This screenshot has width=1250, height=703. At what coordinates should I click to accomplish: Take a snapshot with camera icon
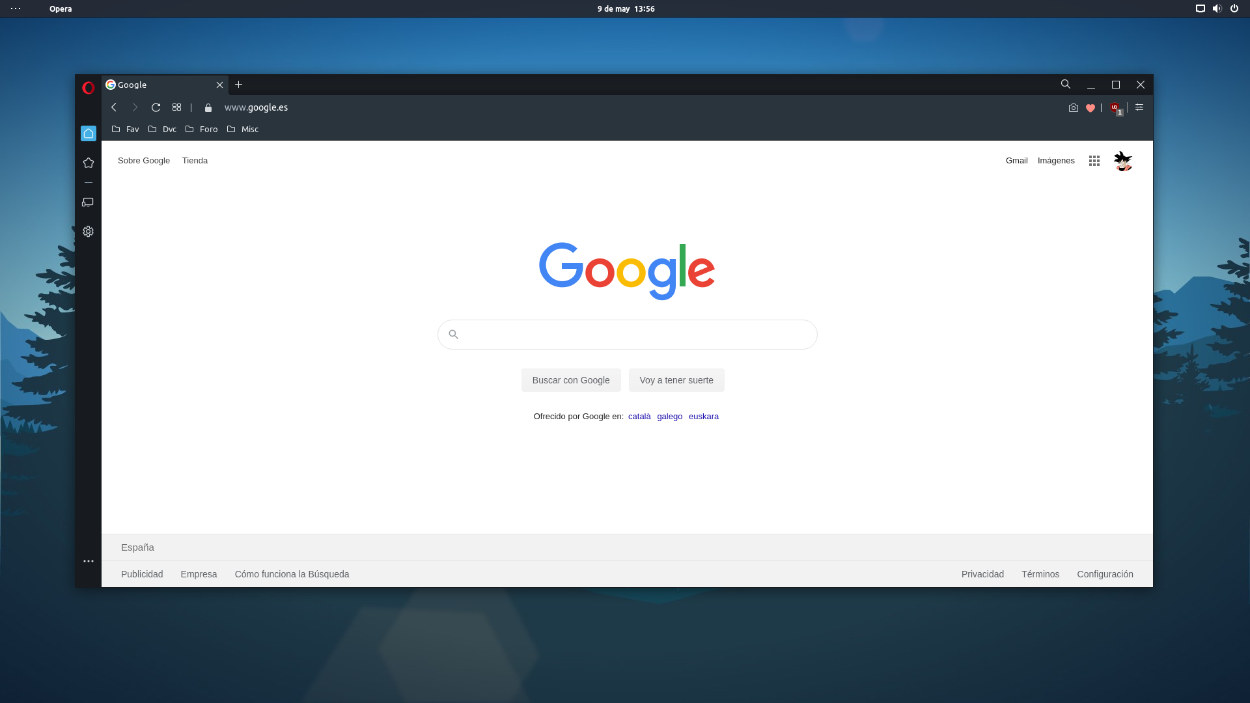(x=1074, y=108)
